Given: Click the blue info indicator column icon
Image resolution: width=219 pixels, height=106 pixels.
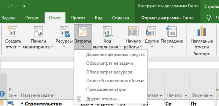Looking at the screenshot, I should pos(2,94).
